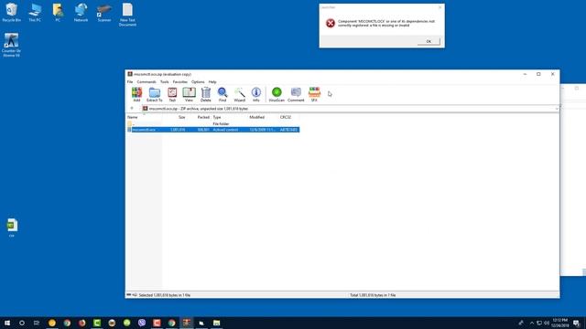Open the PC folder desktop icon
Viewport: 586px width, 329px height.
click(58, 12)
